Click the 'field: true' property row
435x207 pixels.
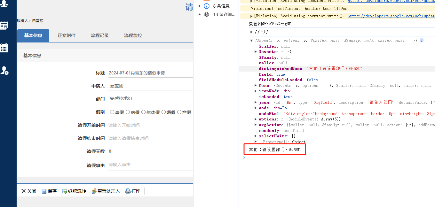pos(272,74)
